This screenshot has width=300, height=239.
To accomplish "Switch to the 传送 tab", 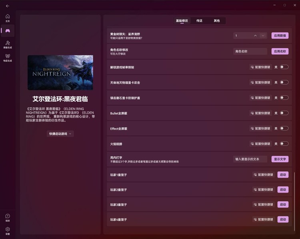I will pyautogui.click(x=199, y=20).
